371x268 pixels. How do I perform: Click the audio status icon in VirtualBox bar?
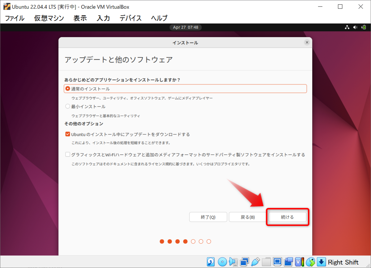[x=233, y=262]
